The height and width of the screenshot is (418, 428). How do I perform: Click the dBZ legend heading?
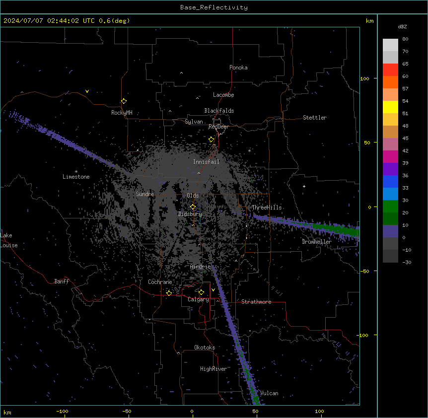(x=402, y=26)
